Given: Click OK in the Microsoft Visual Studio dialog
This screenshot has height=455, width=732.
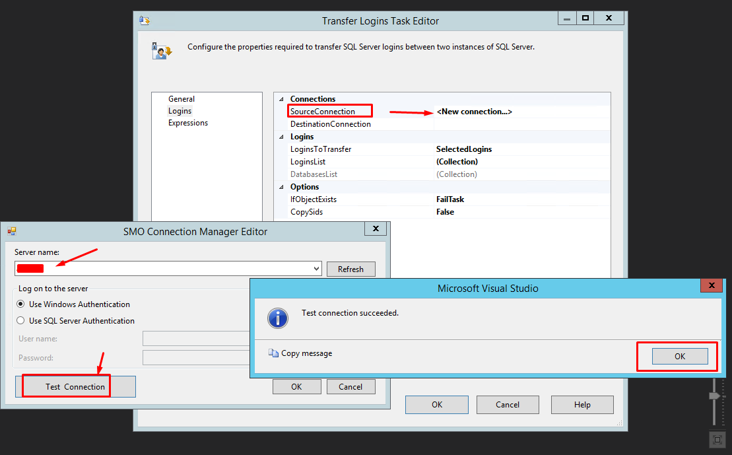Looking at the screenshot, I should (x=679, y=357).
